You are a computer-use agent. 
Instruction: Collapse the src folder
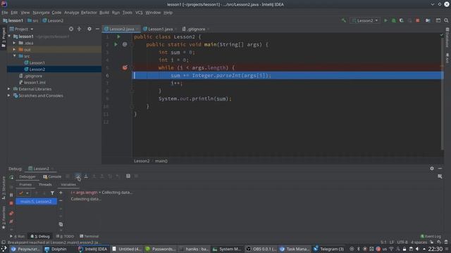[x=14, y=56]
